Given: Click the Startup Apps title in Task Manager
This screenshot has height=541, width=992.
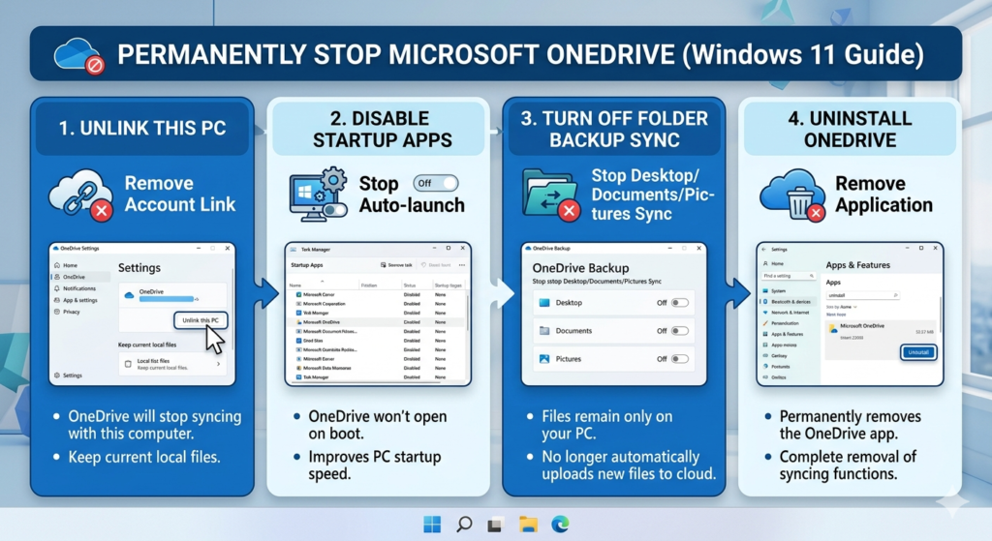Looking at the screenshot, I should tap(307, 265).
